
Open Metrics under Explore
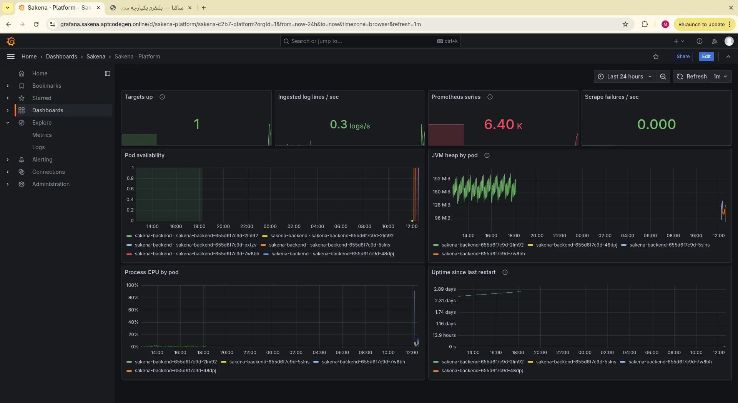tap(42, 135)
